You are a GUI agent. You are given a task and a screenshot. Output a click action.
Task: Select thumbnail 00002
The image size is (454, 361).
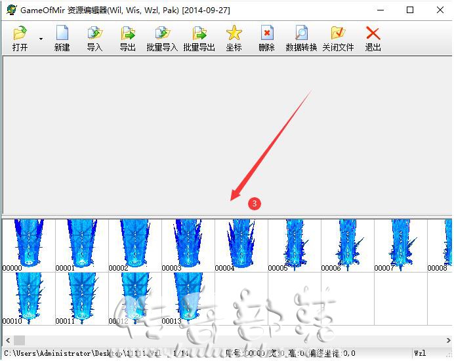(x=135, y=246)
